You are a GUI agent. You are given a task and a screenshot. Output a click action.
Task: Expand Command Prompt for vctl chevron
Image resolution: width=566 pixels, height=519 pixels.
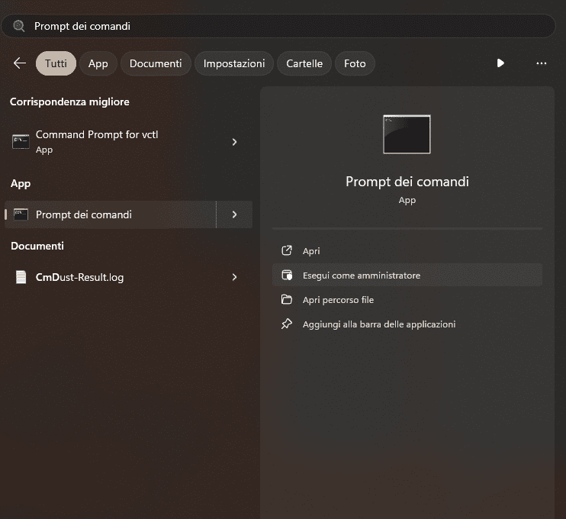234,142
